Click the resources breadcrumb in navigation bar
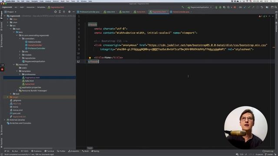Image resolution: width=278 pixels, height=156 pixels. coord(30,7)
